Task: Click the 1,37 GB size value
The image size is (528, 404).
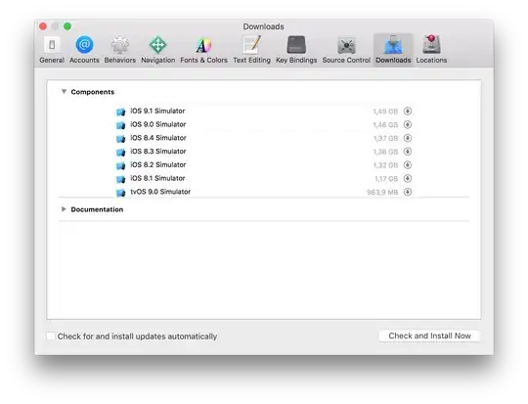Action: [385, 138]
